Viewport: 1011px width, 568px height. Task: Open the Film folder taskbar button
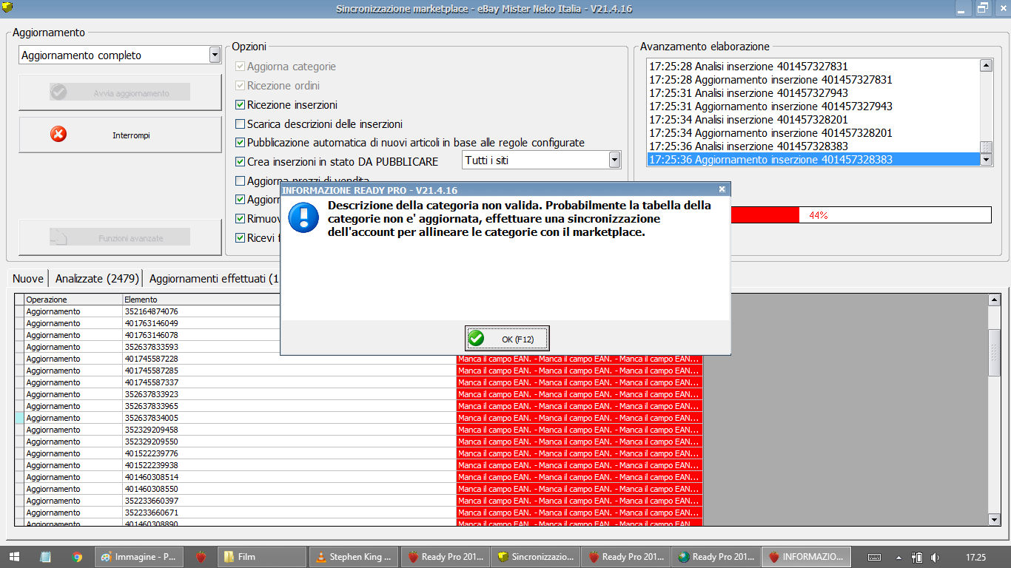click(x=263, y=557)
